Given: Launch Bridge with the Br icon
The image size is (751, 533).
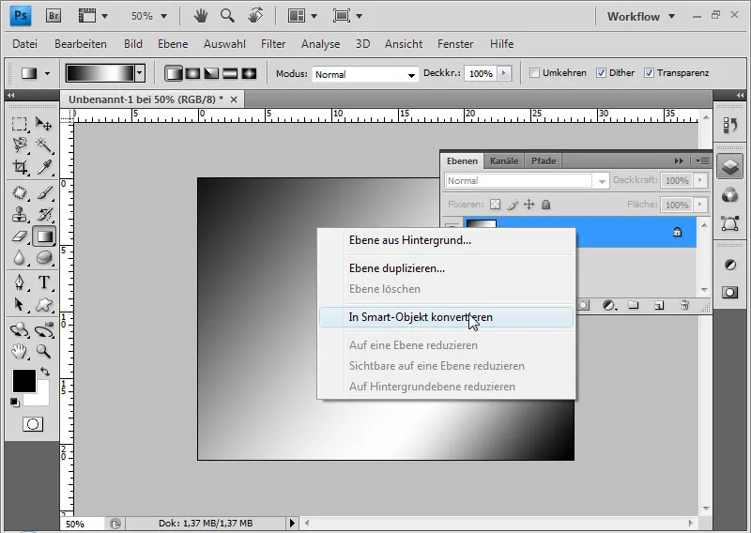Looking at the screenshot, I should coord(54,16).
